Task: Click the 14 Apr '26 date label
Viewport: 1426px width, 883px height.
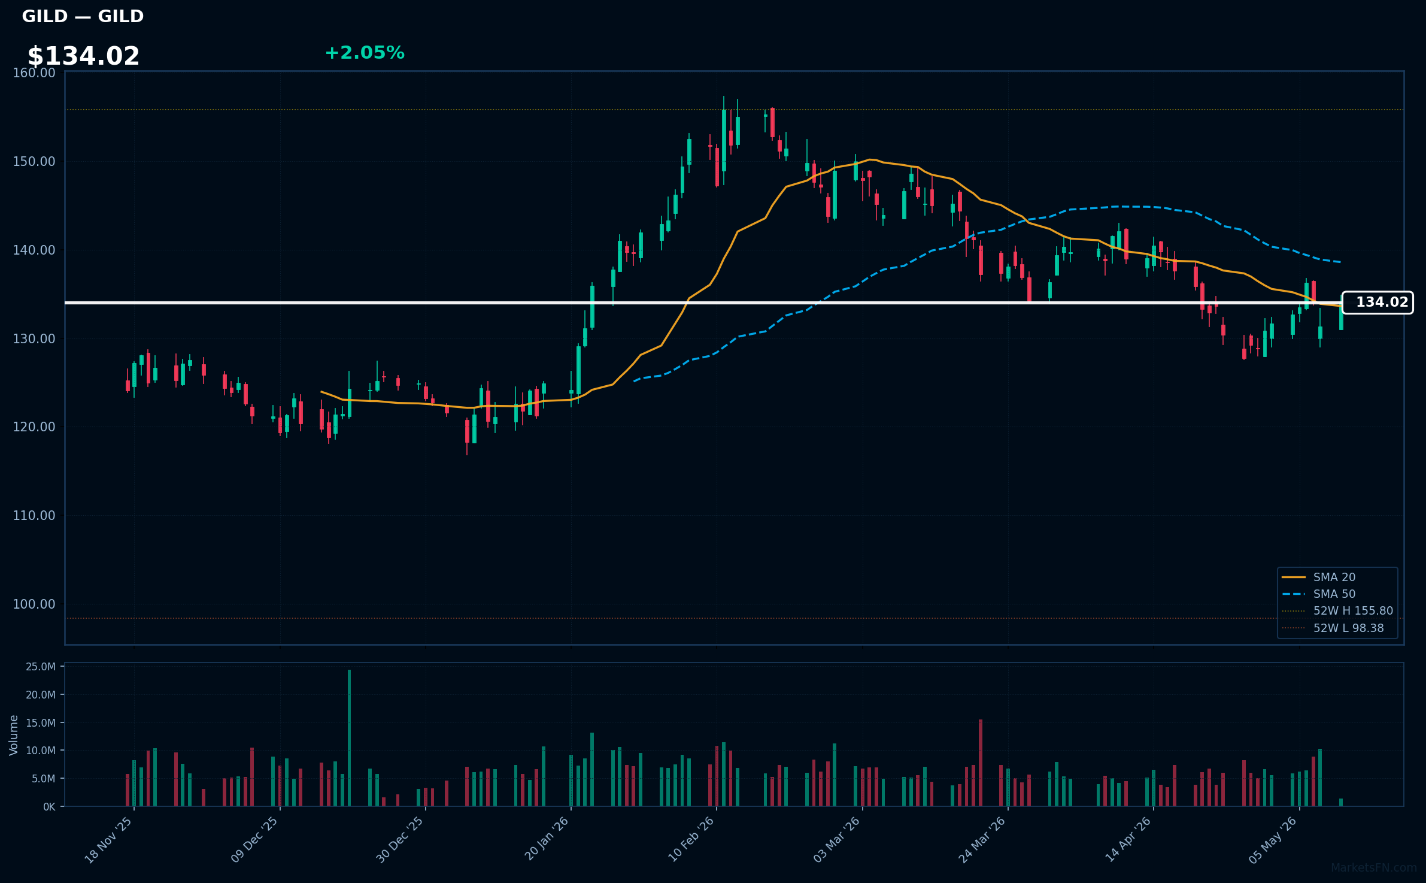Action: 1128,840
